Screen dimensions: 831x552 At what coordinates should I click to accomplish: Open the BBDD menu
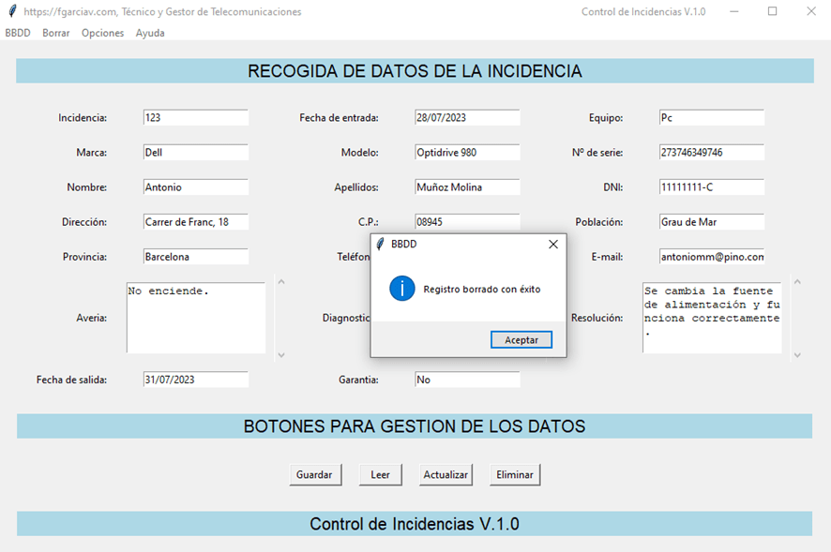tap(18, 33)
